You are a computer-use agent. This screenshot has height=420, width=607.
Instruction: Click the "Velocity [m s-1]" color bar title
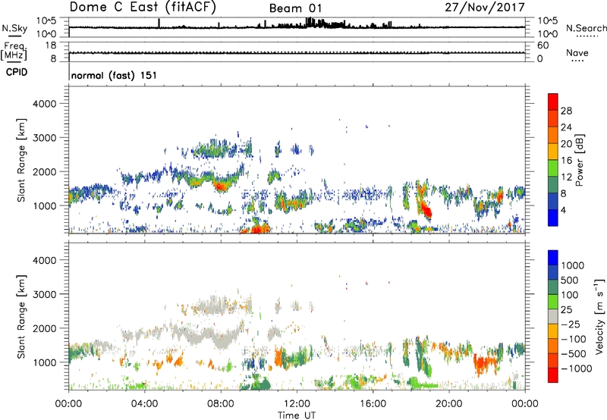point(599,316)
